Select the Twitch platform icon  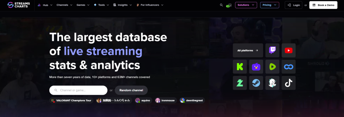272,50
